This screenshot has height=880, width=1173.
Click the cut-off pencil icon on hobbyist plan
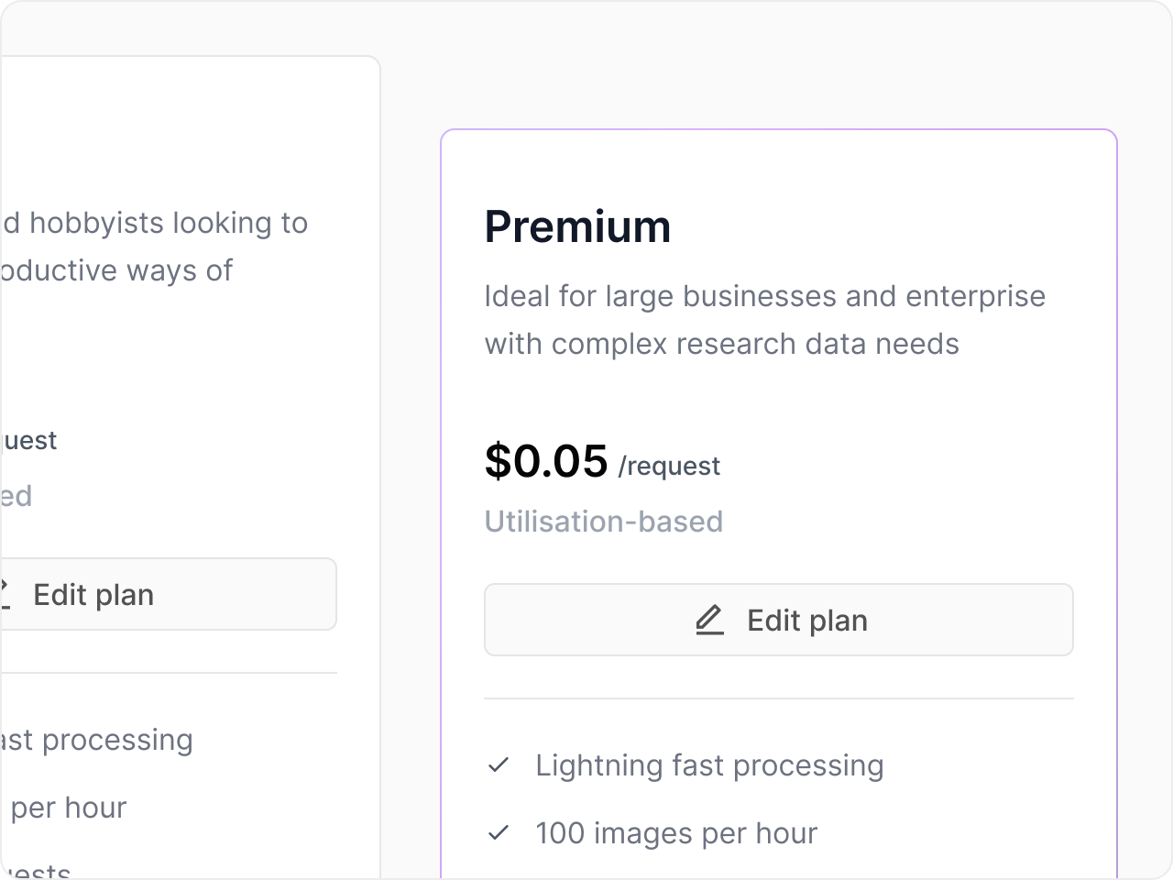click(5, 595)
